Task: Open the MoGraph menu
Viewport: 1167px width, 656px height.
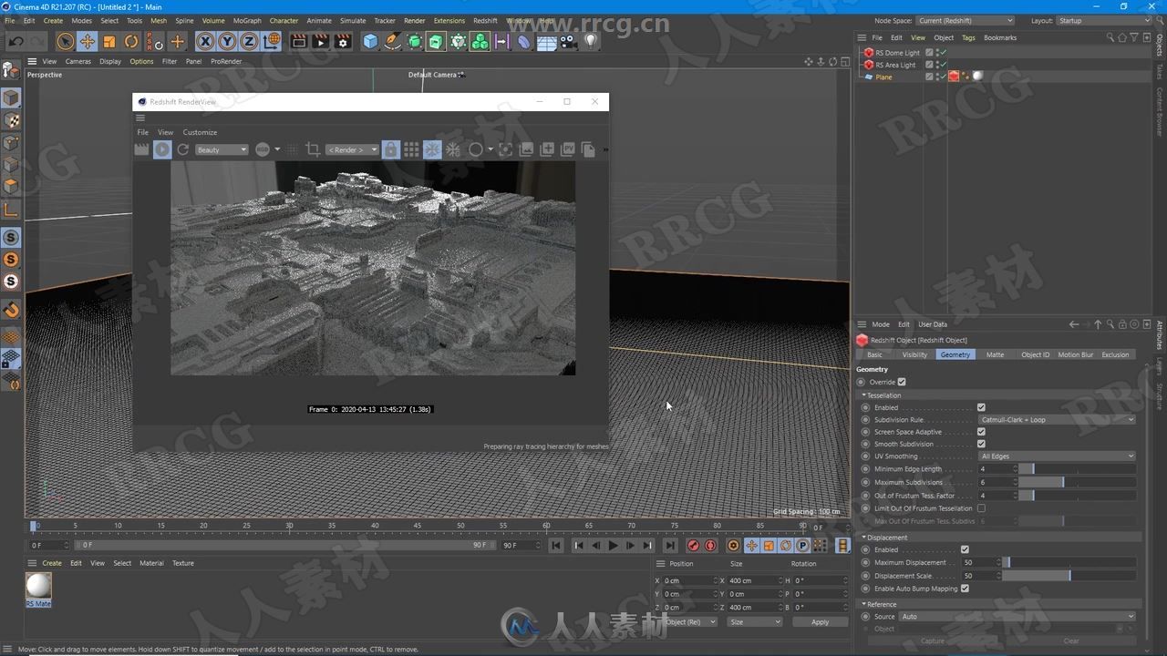Action: [246, 20]
